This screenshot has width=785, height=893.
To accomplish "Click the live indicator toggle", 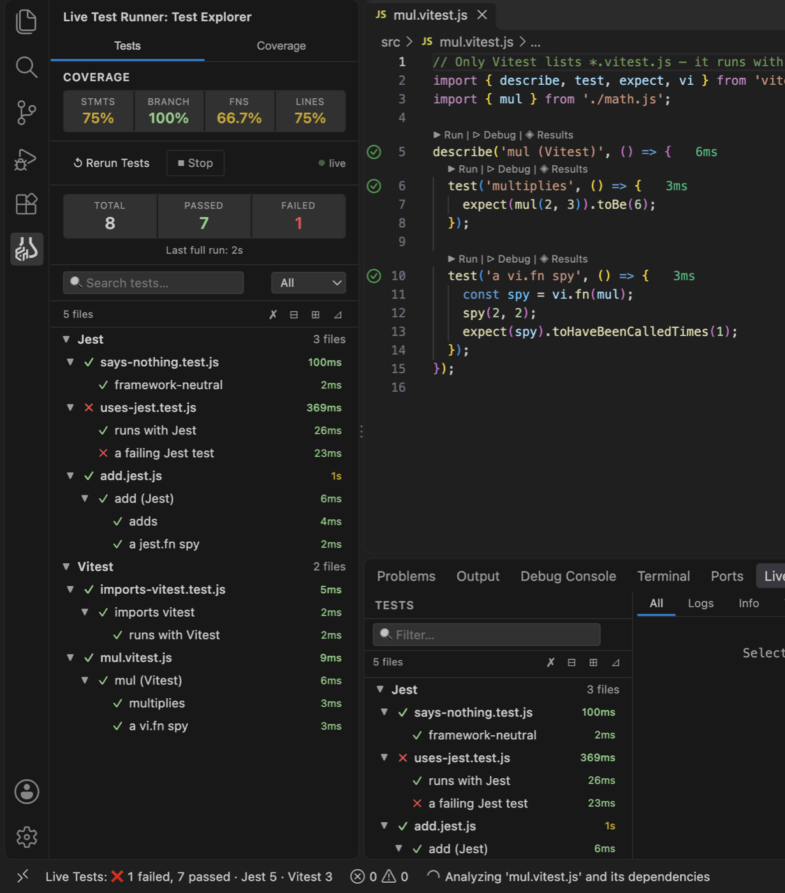I will [332, 163].
